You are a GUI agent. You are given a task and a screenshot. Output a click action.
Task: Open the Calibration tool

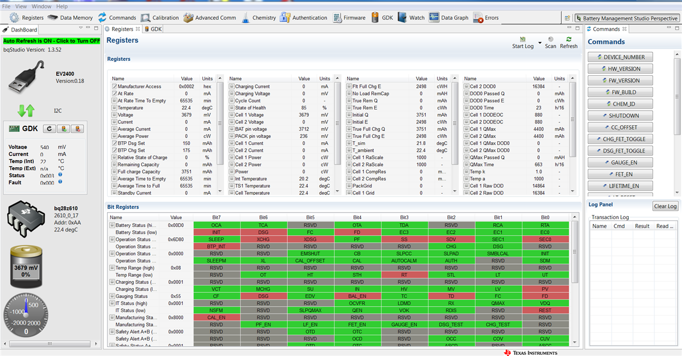tap(160, 18)
